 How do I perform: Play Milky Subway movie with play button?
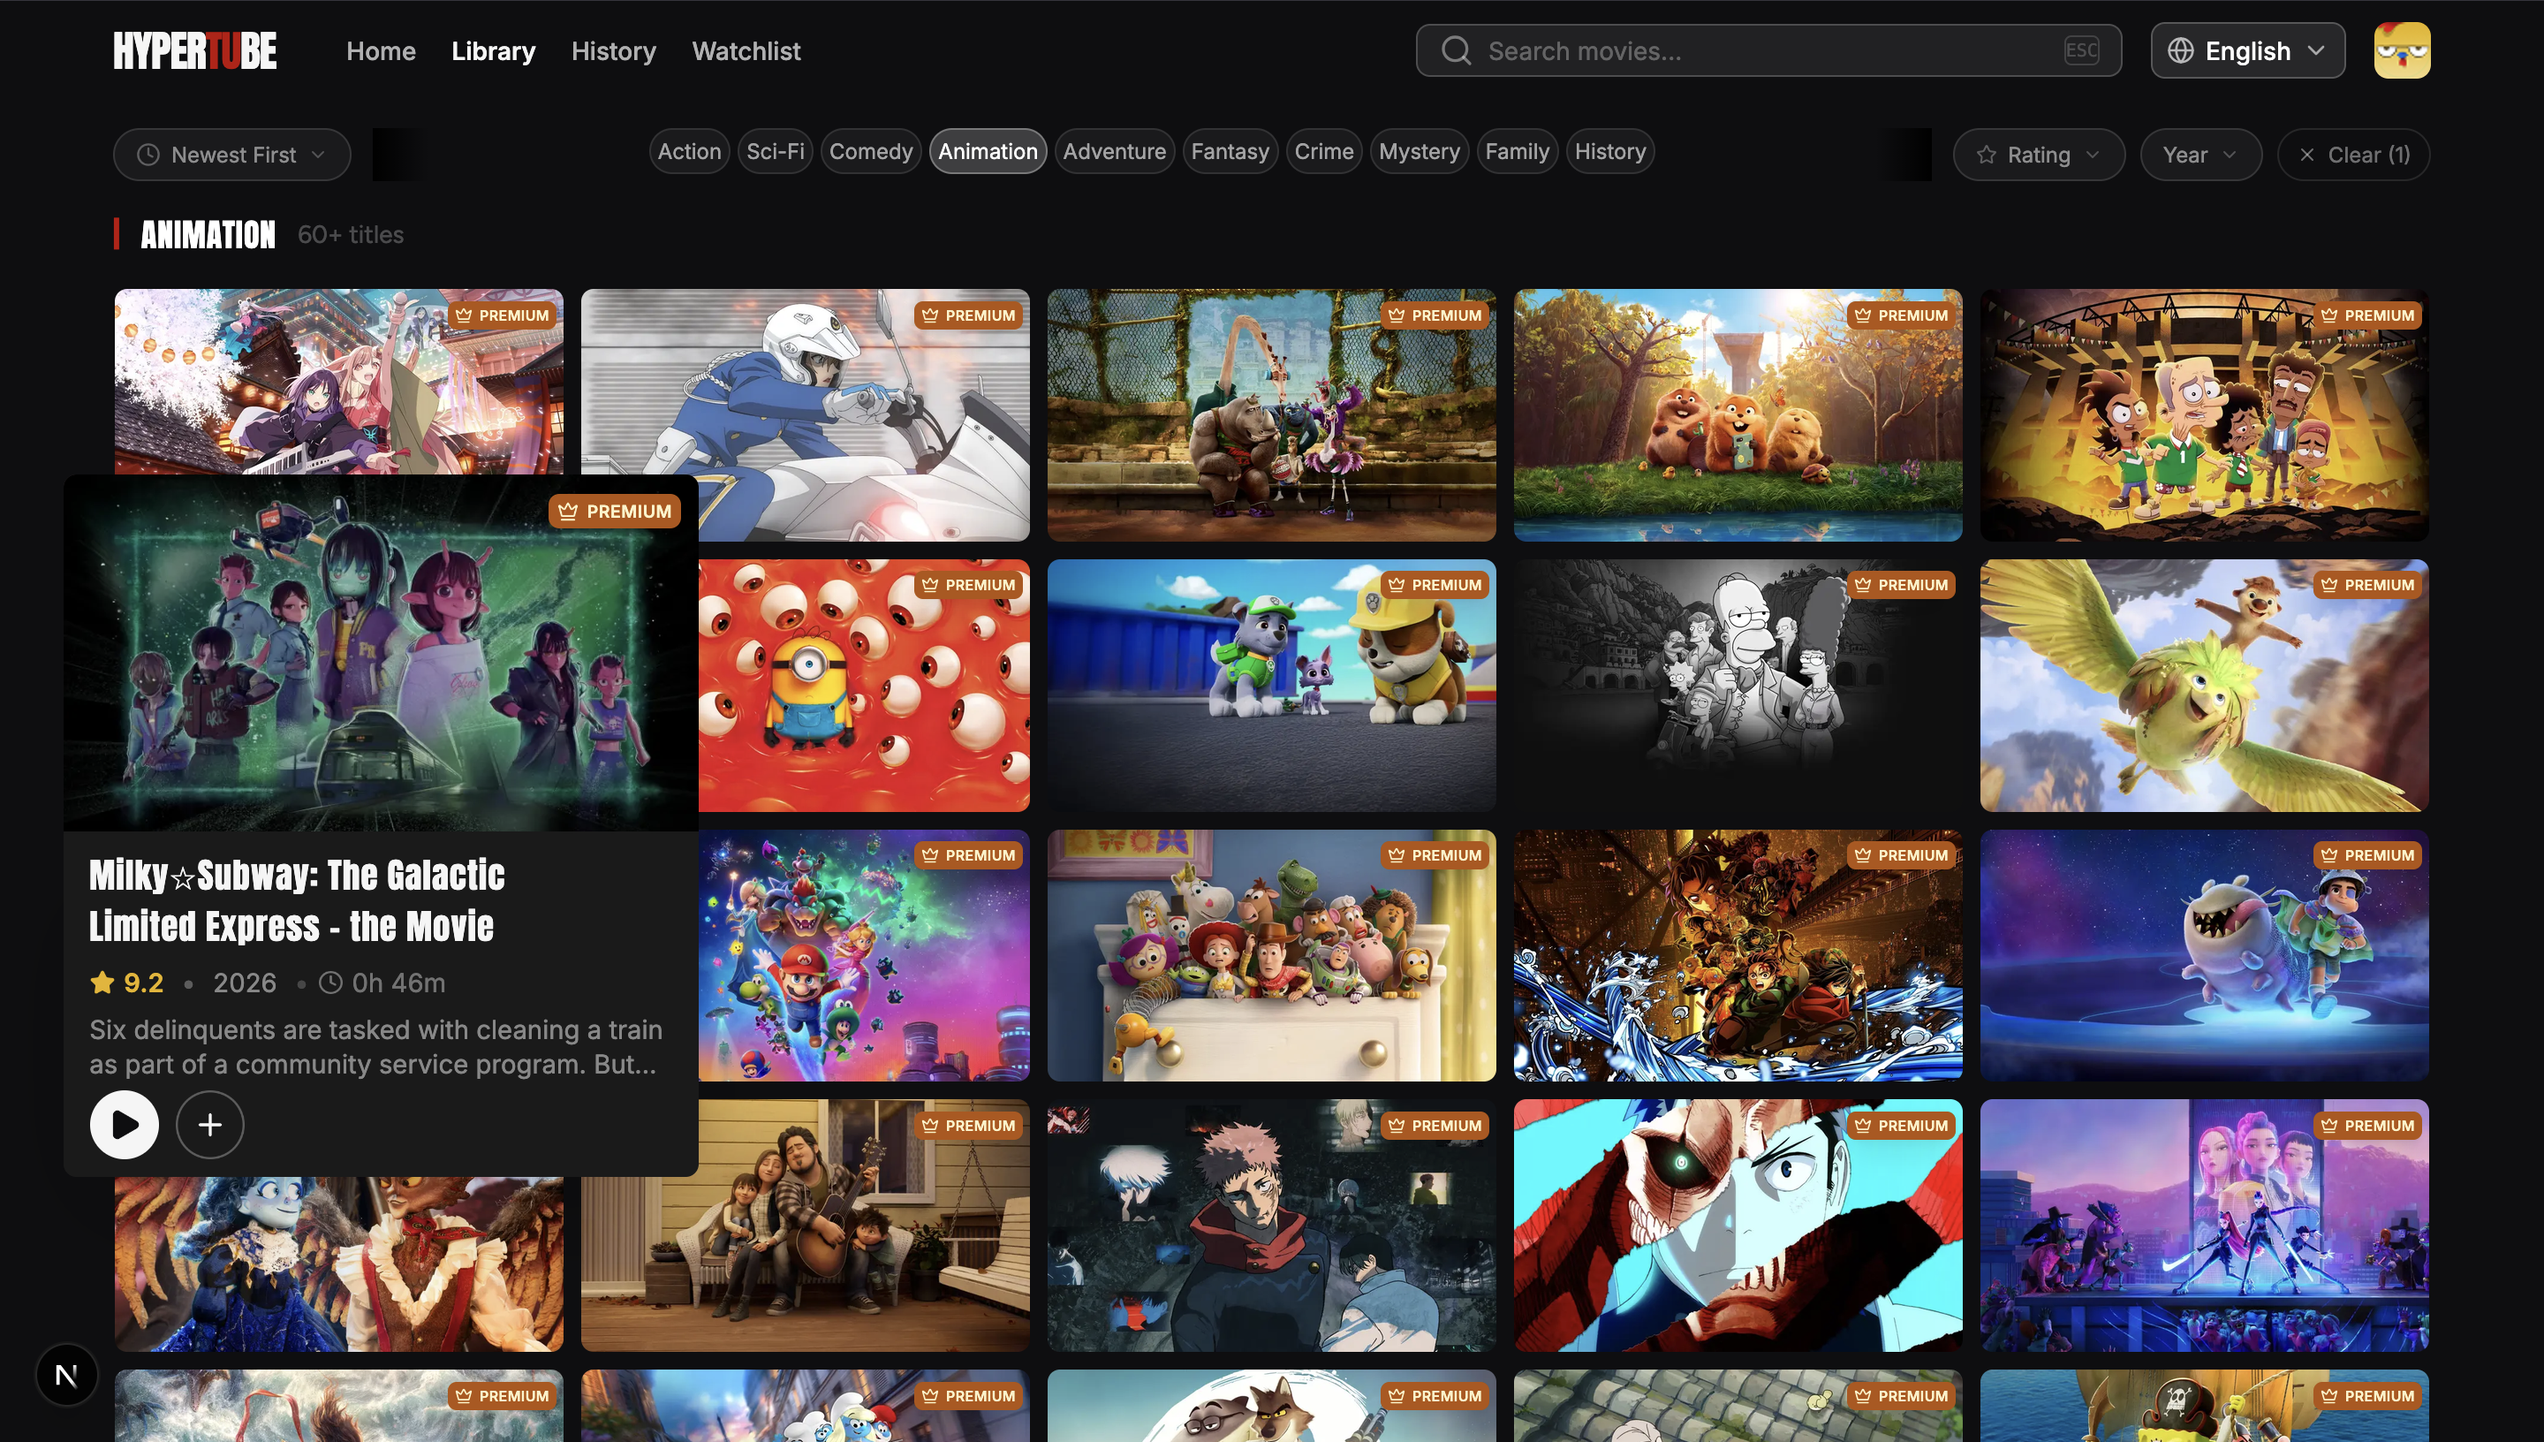coord(124,1124)
